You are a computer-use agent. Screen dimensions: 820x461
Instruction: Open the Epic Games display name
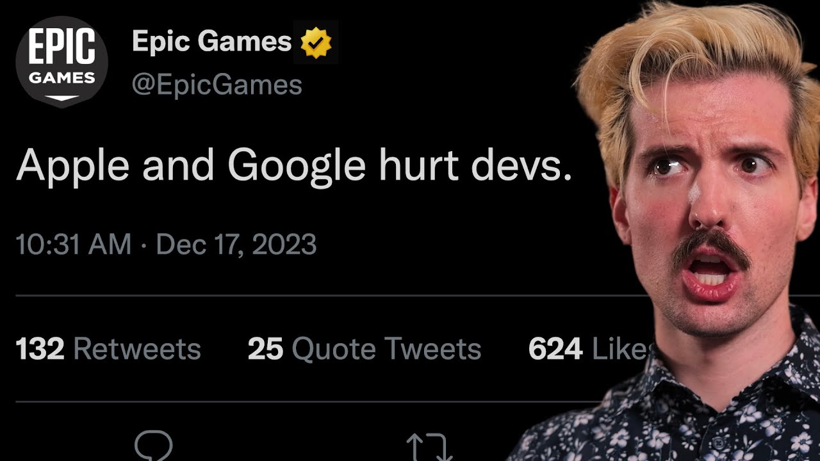pyautogui.click(x=211, y=42)
